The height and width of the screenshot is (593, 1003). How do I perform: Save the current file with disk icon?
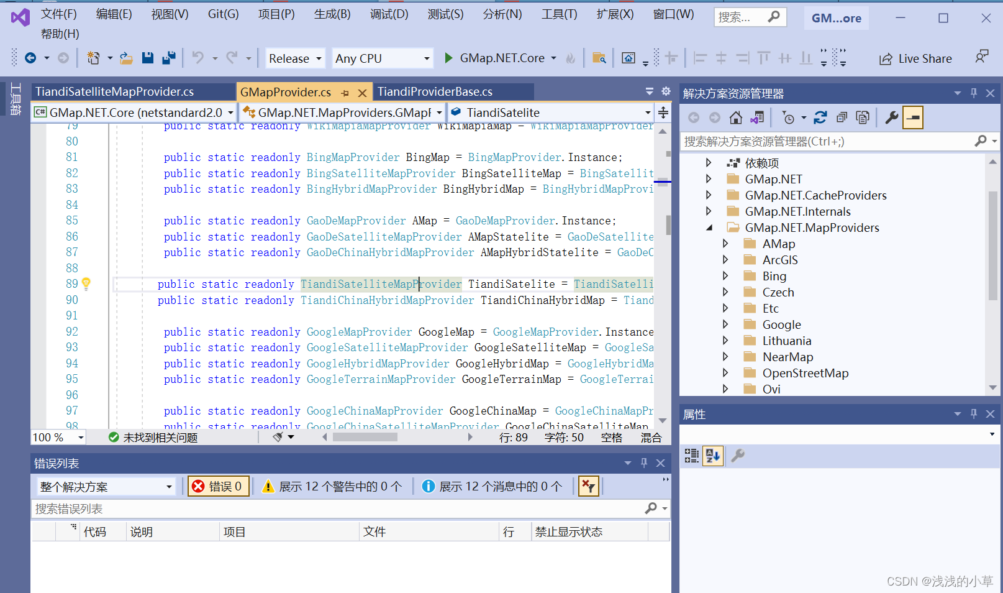tap(148, 58)
